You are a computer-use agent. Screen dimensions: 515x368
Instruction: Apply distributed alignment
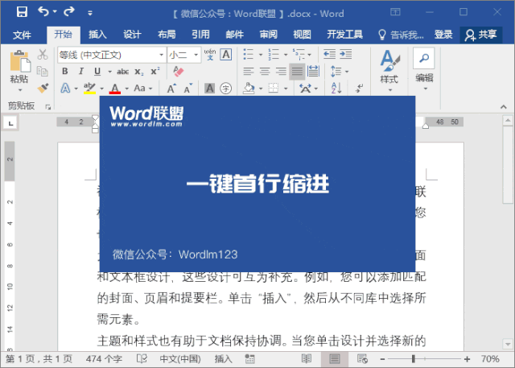tap(313, 71)
